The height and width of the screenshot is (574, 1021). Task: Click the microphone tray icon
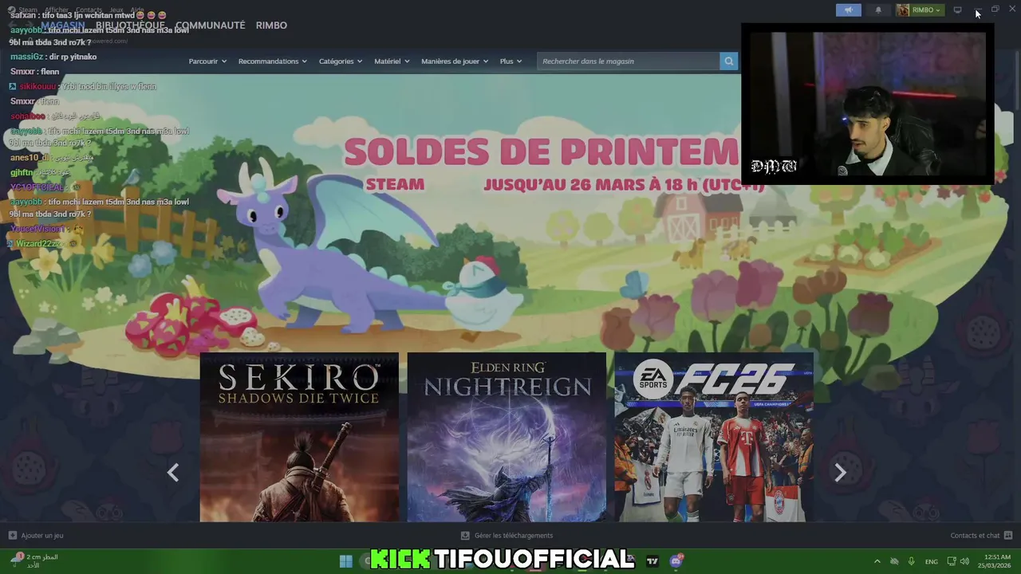[x=912, y=561]
